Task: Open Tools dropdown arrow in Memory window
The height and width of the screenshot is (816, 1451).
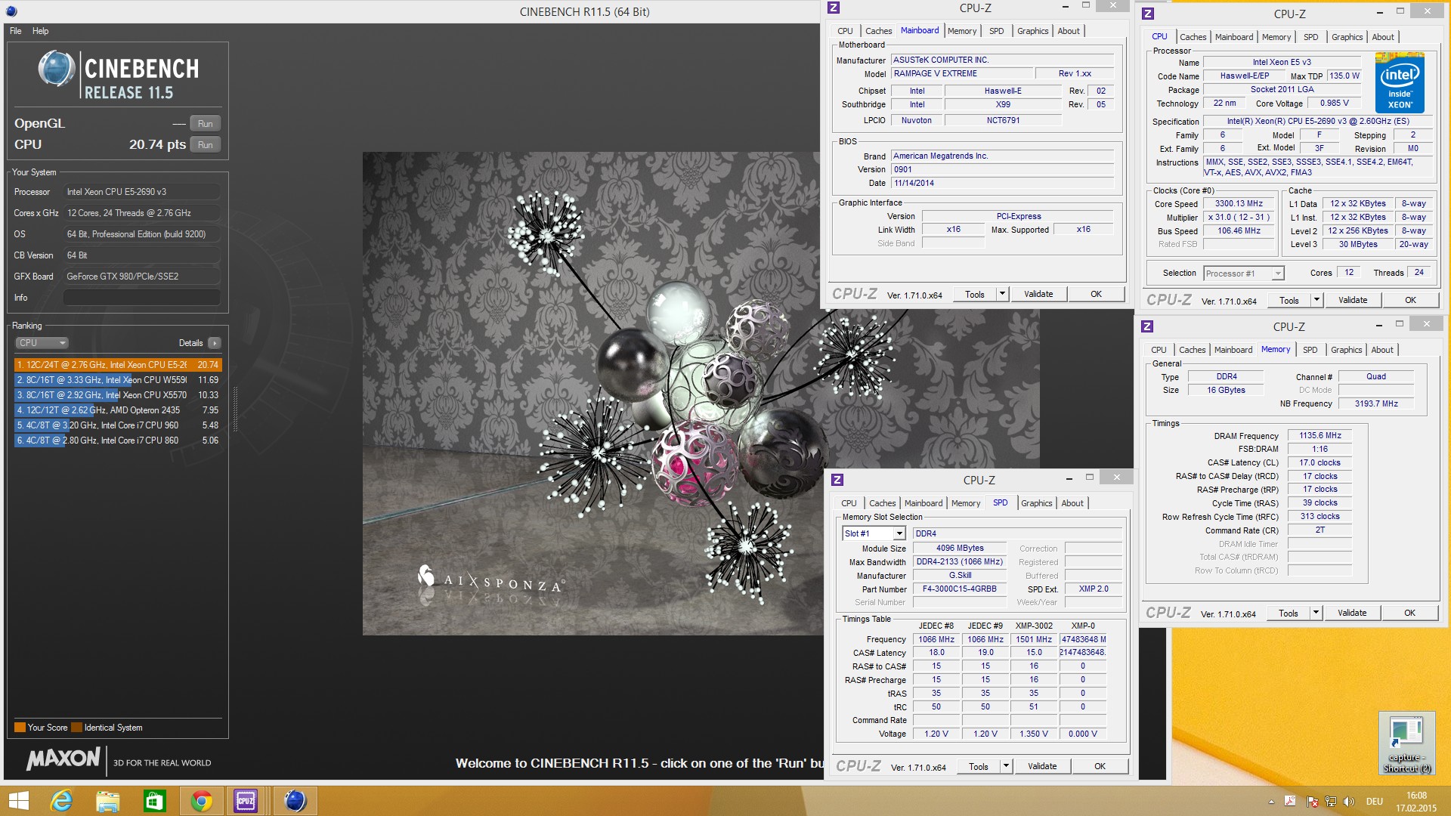Action: (x=1316, y=613)
